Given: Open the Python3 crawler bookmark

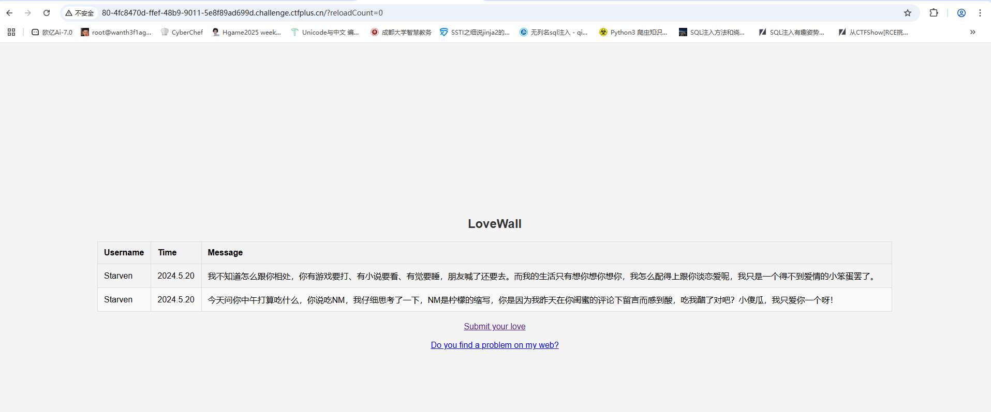Looking at the screenshot, I should click(633, 32).
